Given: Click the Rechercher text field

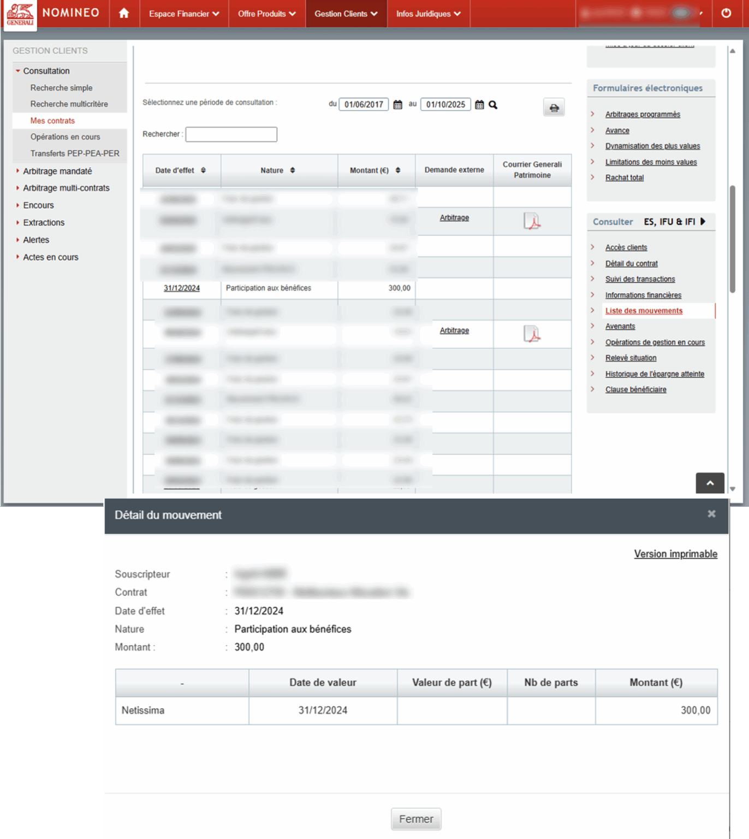Looking at the screenshot, I should tap(231, 134).
